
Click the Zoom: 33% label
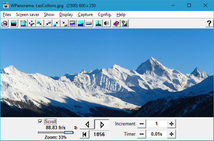pyautogui.click(x=55, y=137)
